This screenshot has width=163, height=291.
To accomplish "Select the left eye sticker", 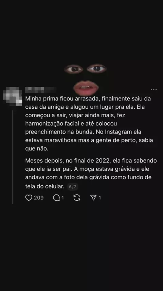I will tap(73, 69).
